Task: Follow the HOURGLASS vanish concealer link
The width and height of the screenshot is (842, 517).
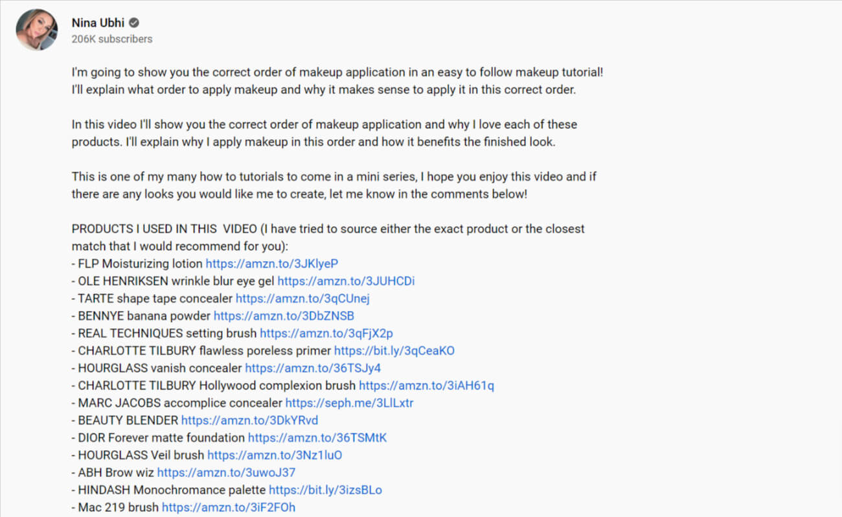Action: tap(313, 369)
